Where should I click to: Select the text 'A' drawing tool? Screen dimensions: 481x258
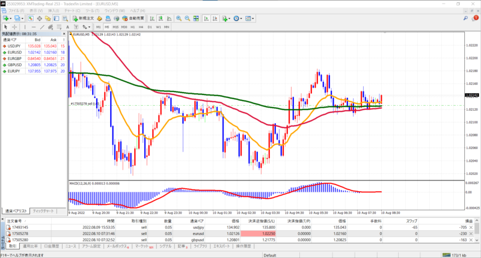(67, 27)
